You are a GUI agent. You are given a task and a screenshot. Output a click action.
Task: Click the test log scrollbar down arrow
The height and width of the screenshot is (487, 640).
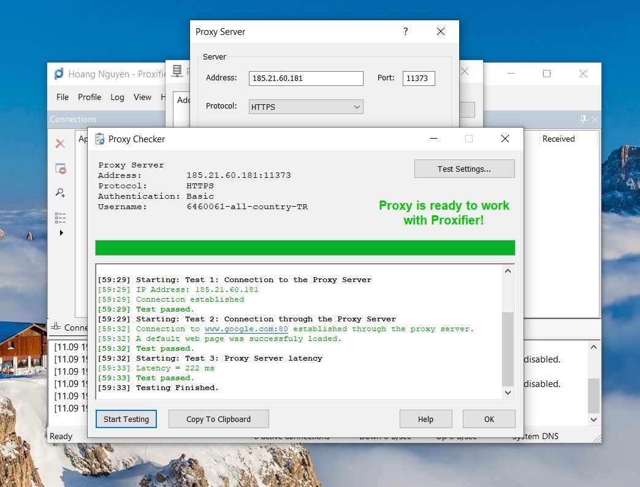click(x=508, y=393)
